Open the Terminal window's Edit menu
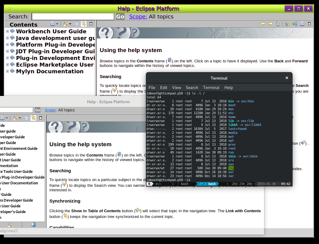 click(x=163, y=87)
